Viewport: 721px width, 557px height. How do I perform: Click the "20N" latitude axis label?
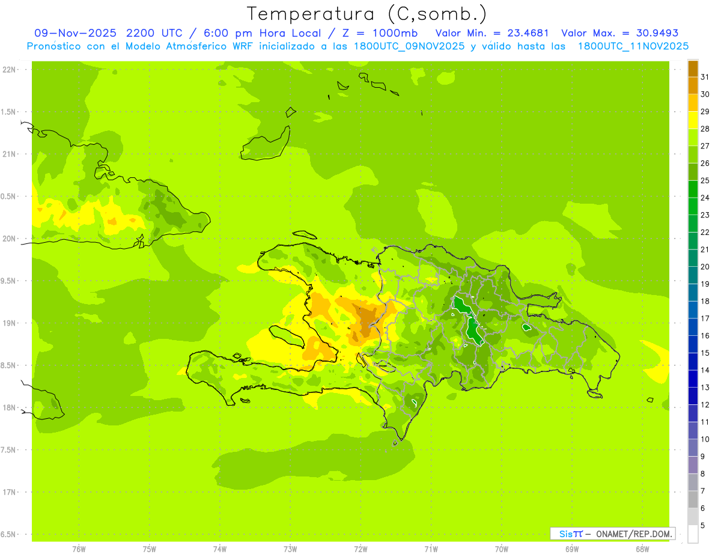click(x=10, y=239)
